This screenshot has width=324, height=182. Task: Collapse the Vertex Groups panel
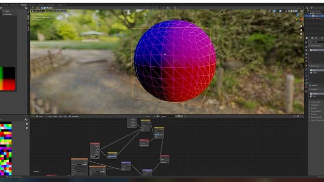click(x=315, y=45)
